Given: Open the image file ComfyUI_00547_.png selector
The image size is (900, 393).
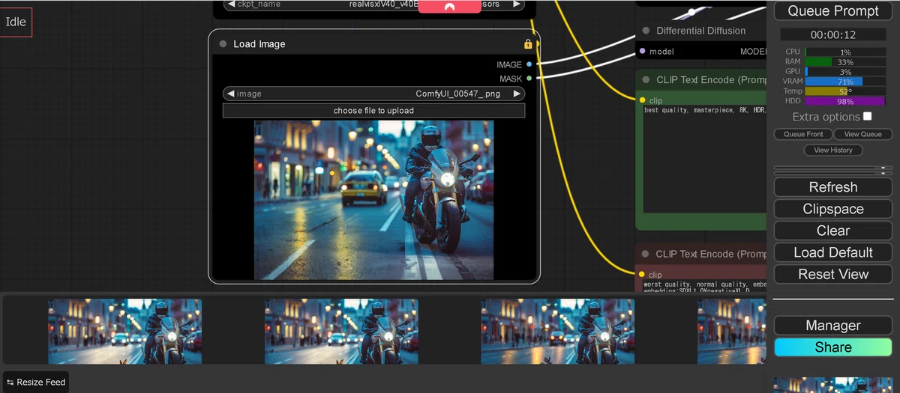Looking at the screenshot, I should click(x=373, y=94).
